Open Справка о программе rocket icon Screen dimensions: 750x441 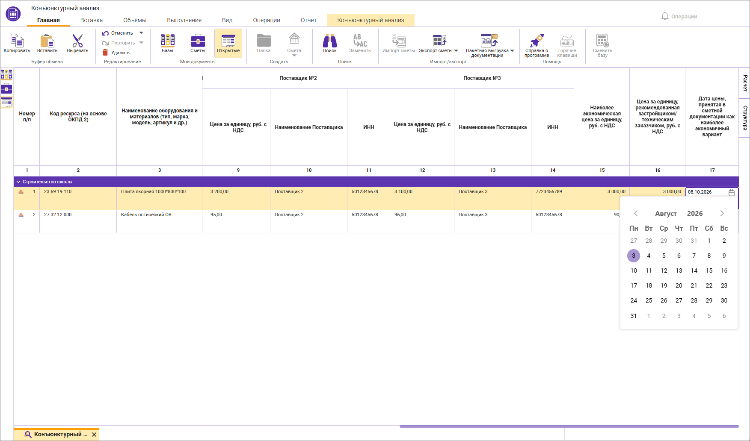(x=537, y=41)
